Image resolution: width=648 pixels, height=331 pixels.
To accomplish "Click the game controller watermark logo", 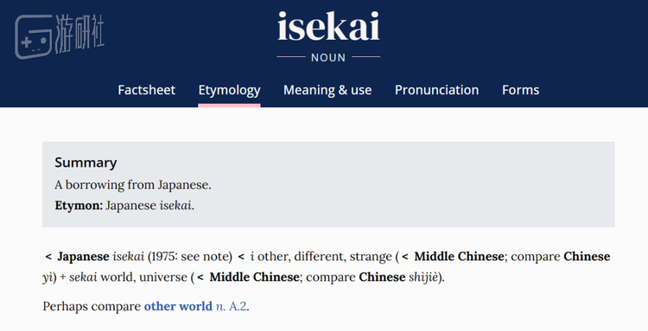I will 34,36.
